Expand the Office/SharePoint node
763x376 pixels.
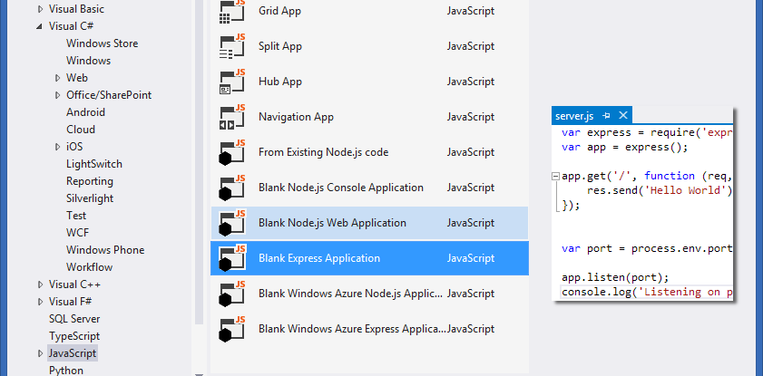click(x=57, y=95)
